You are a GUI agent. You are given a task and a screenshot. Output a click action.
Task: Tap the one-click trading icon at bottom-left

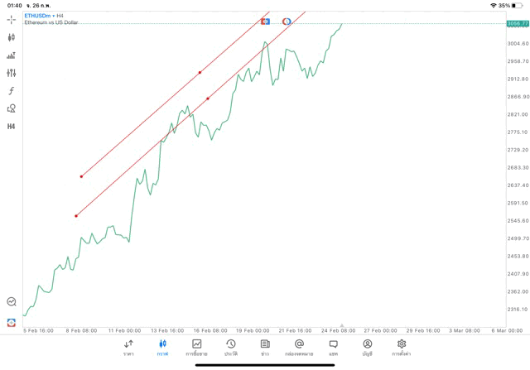[12, 322]
